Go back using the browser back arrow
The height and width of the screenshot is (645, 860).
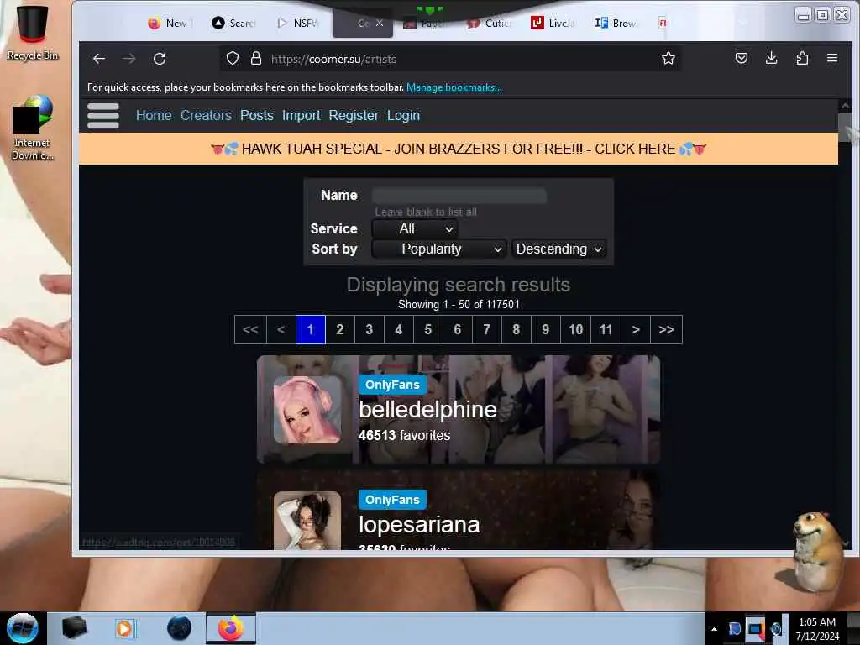pyautogui.click(x=99, y=59)
